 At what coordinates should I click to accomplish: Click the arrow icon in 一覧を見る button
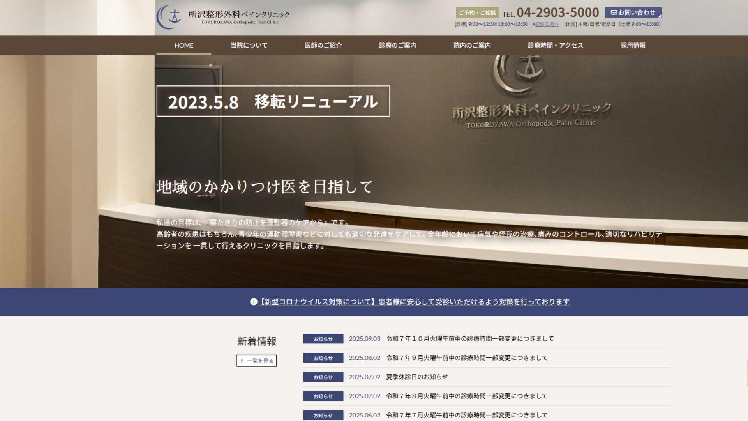point(242,361)
